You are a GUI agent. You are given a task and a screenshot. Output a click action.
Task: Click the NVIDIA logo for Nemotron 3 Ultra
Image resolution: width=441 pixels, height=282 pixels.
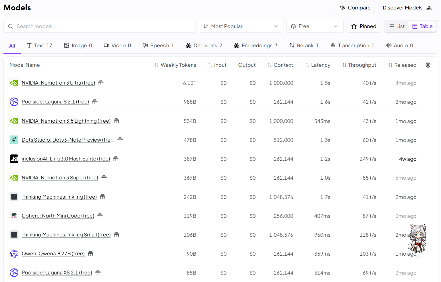click(14, 83)
